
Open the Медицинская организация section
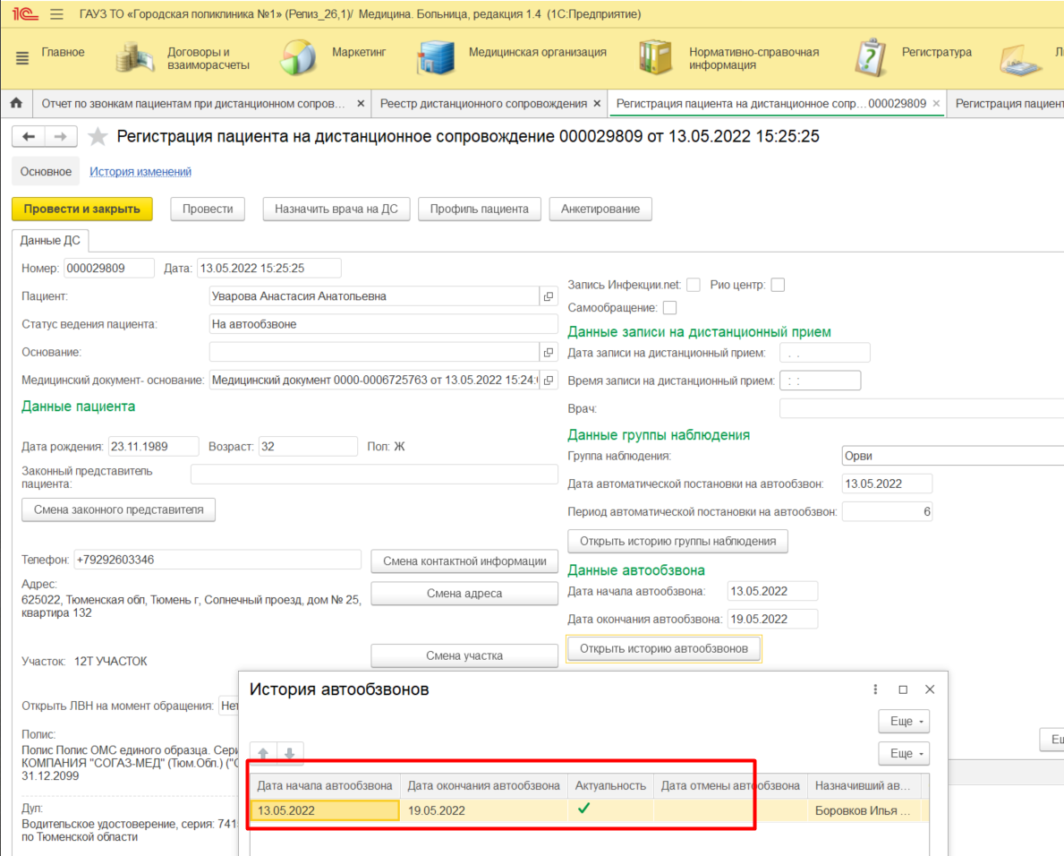click(x=537, y=53)
